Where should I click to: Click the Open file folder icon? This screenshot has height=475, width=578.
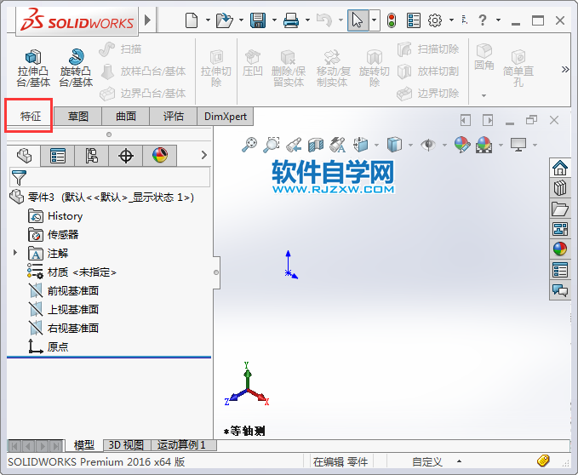[x=224, y=20]
